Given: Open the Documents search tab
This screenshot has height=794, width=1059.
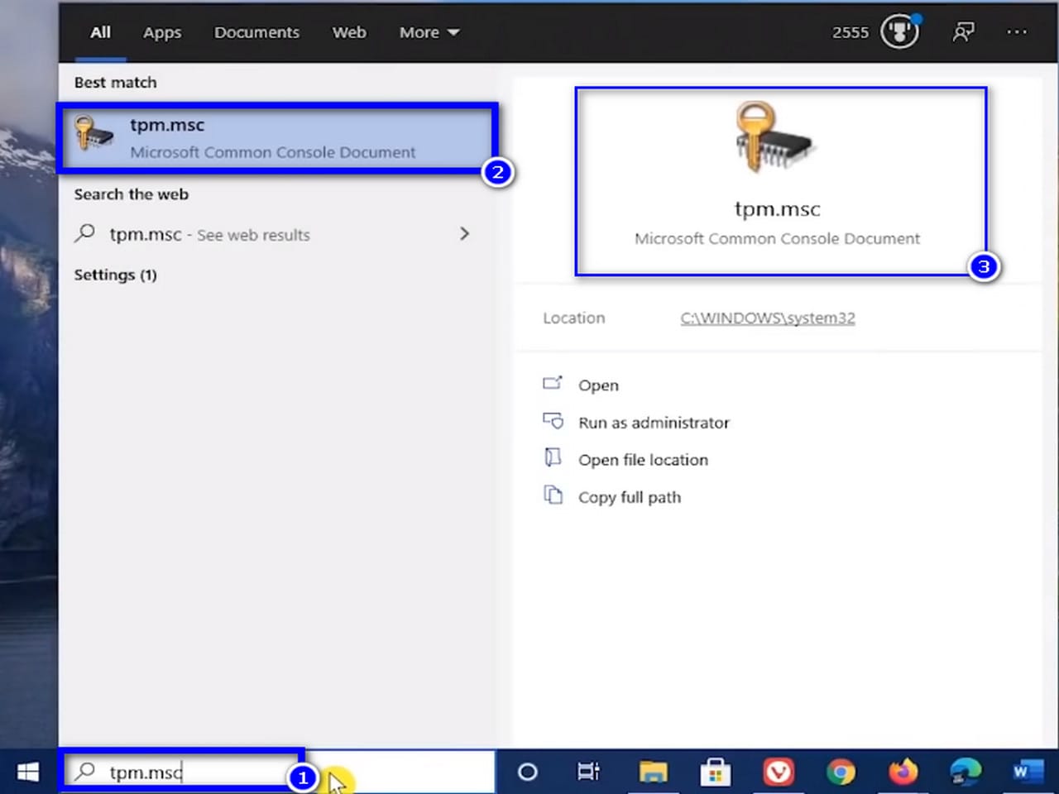Looking at the screenshot, I should 256,32.
